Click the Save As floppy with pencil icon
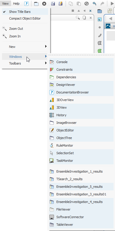The height and width of the screenshot is (231, 115). (60, 4)
